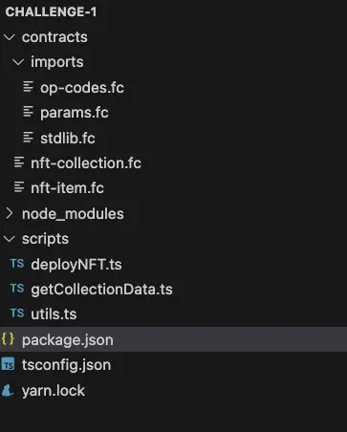Click the file icon beside op-codes.fc
347x432 pixels.
(x=29, y=87)
